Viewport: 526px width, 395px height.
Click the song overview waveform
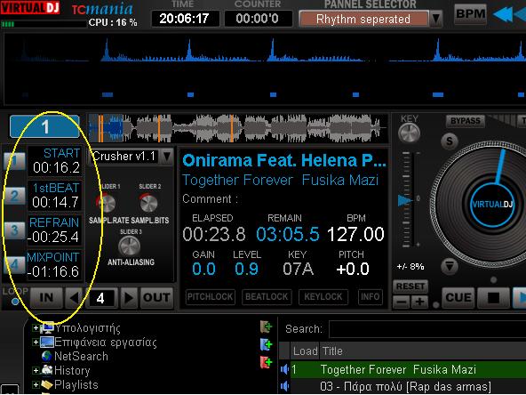point(237,128)
